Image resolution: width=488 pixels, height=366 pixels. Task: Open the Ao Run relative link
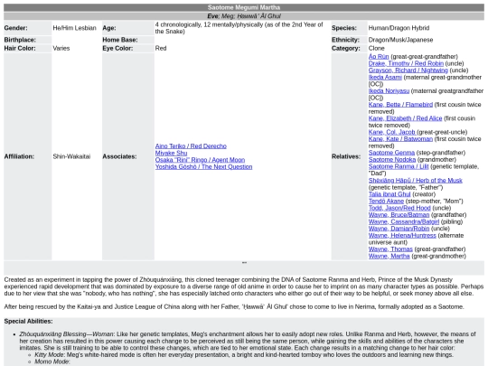click(379, 57)
